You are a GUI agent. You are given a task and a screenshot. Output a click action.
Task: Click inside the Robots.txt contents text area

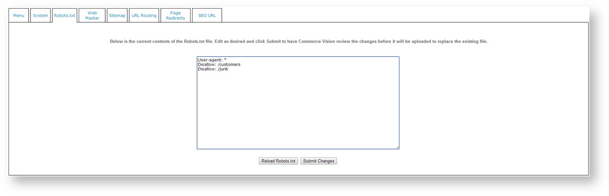point(298,103)
